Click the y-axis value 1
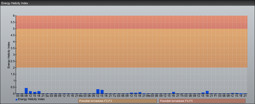Screen dimensions: 255x104 point(14,81)
